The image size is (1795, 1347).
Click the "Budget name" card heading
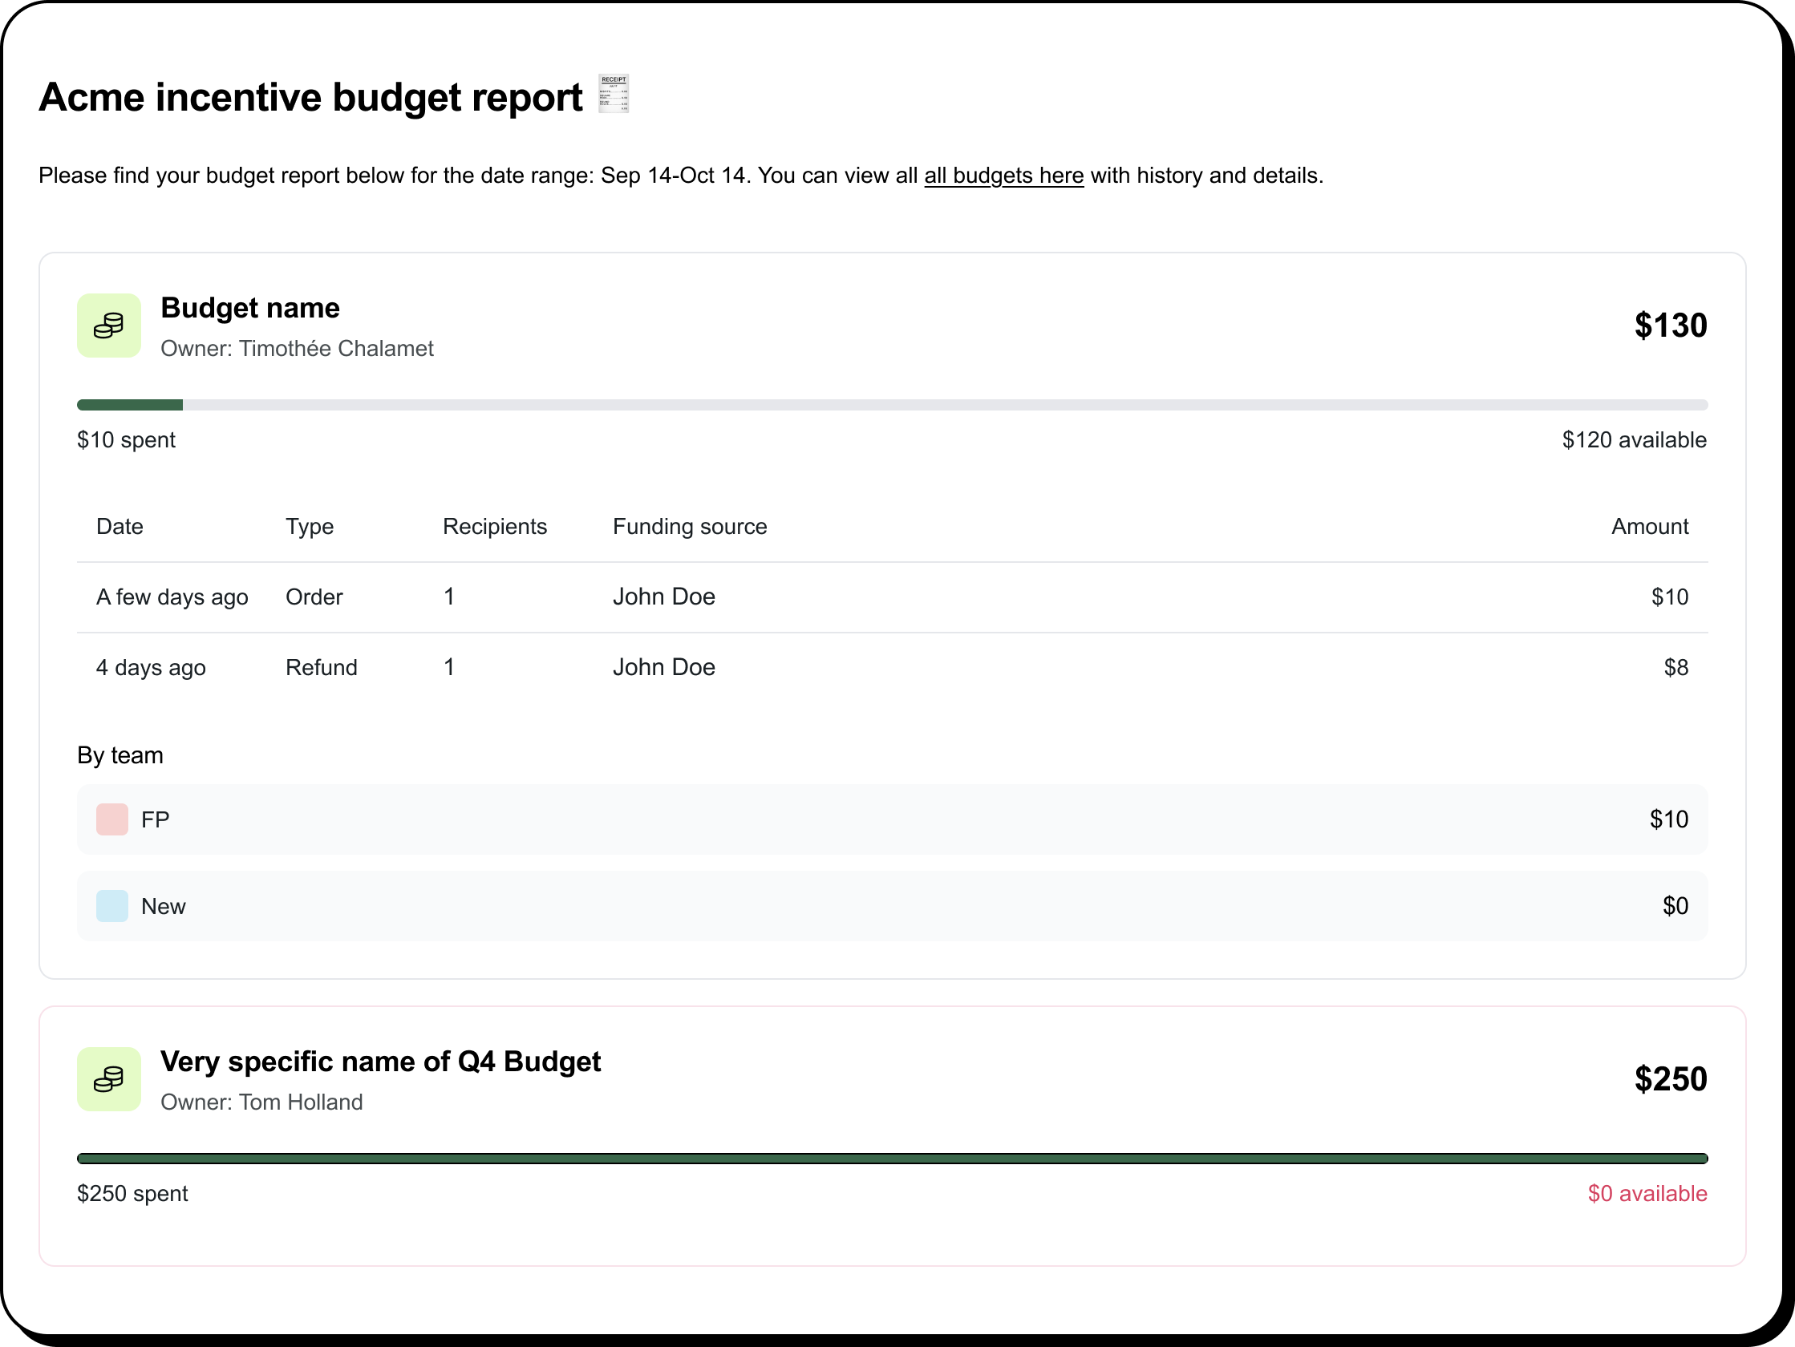pos(250,308)
